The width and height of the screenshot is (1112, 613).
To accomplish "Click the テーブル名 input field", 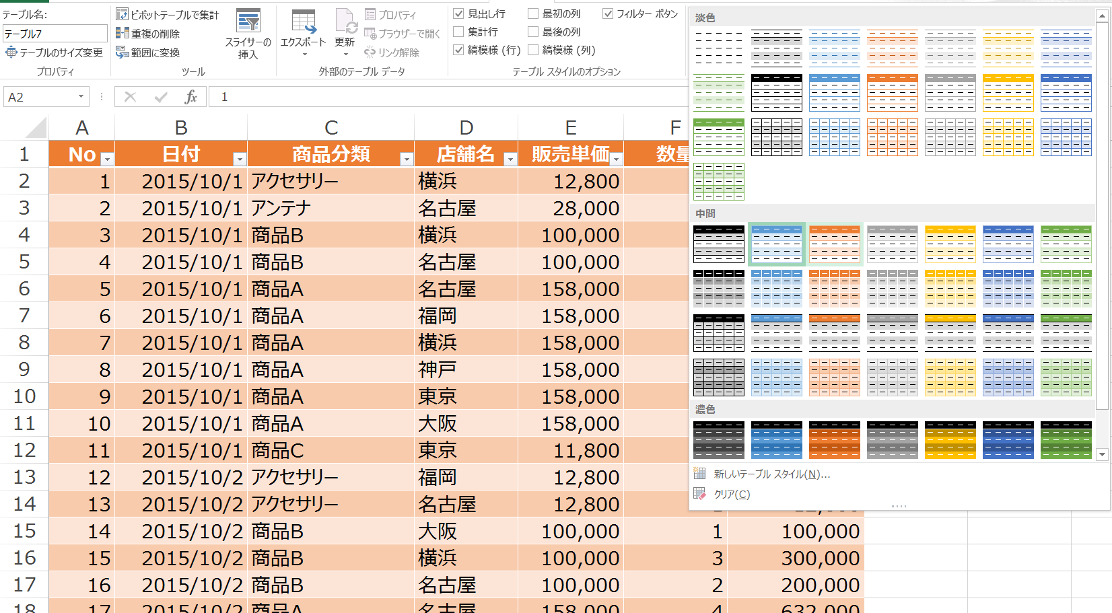I will (x=55, y=33).
